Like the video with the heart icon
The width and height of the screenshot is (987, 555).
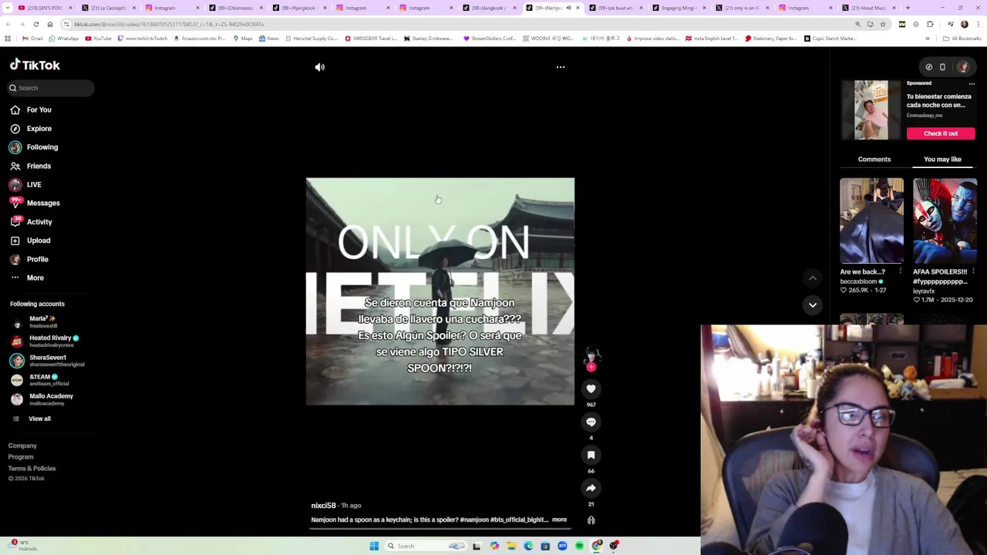click(591, 389)
